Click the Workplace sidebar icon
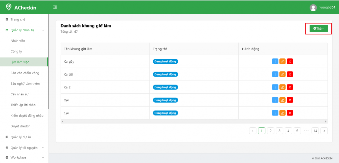 coord(7,157)
